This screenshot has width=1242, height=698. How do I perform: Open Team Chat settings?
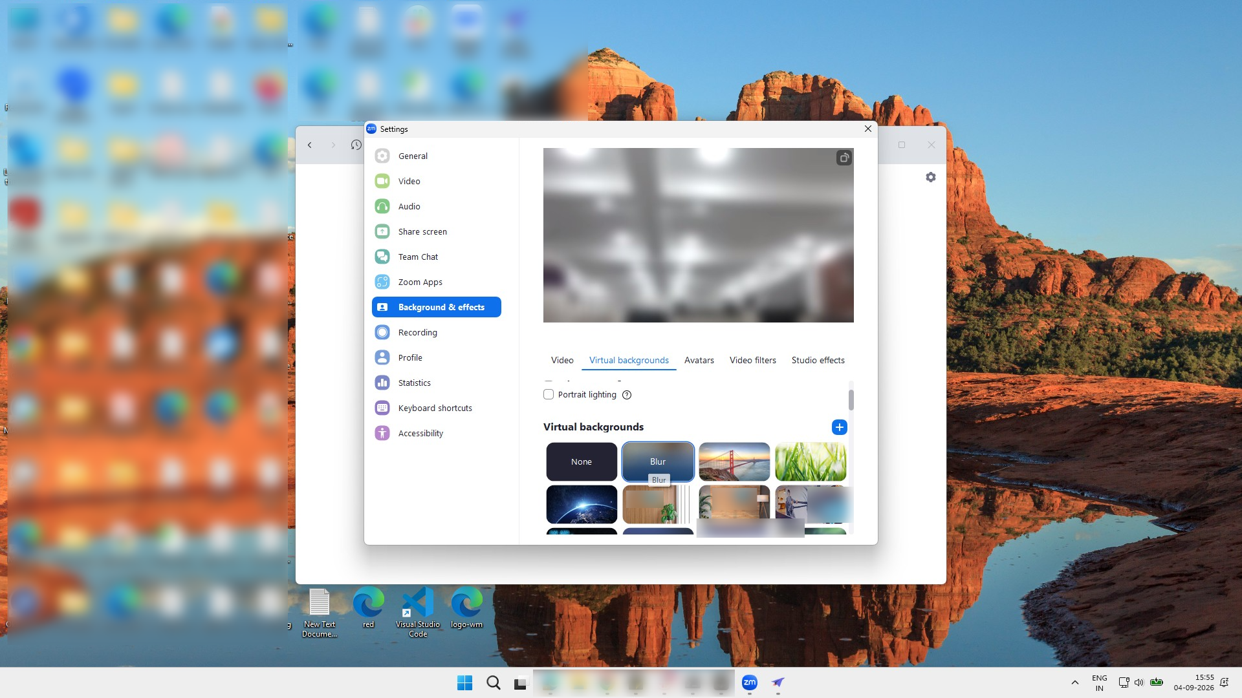[437, 257]
